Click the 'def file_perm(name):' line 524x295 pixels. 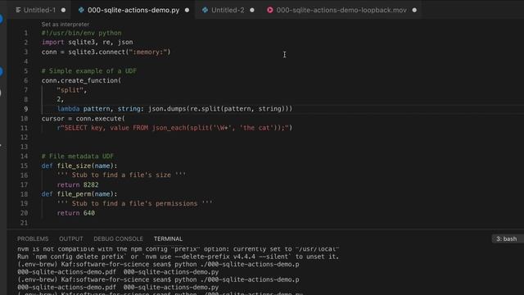[x=79, y=194]
